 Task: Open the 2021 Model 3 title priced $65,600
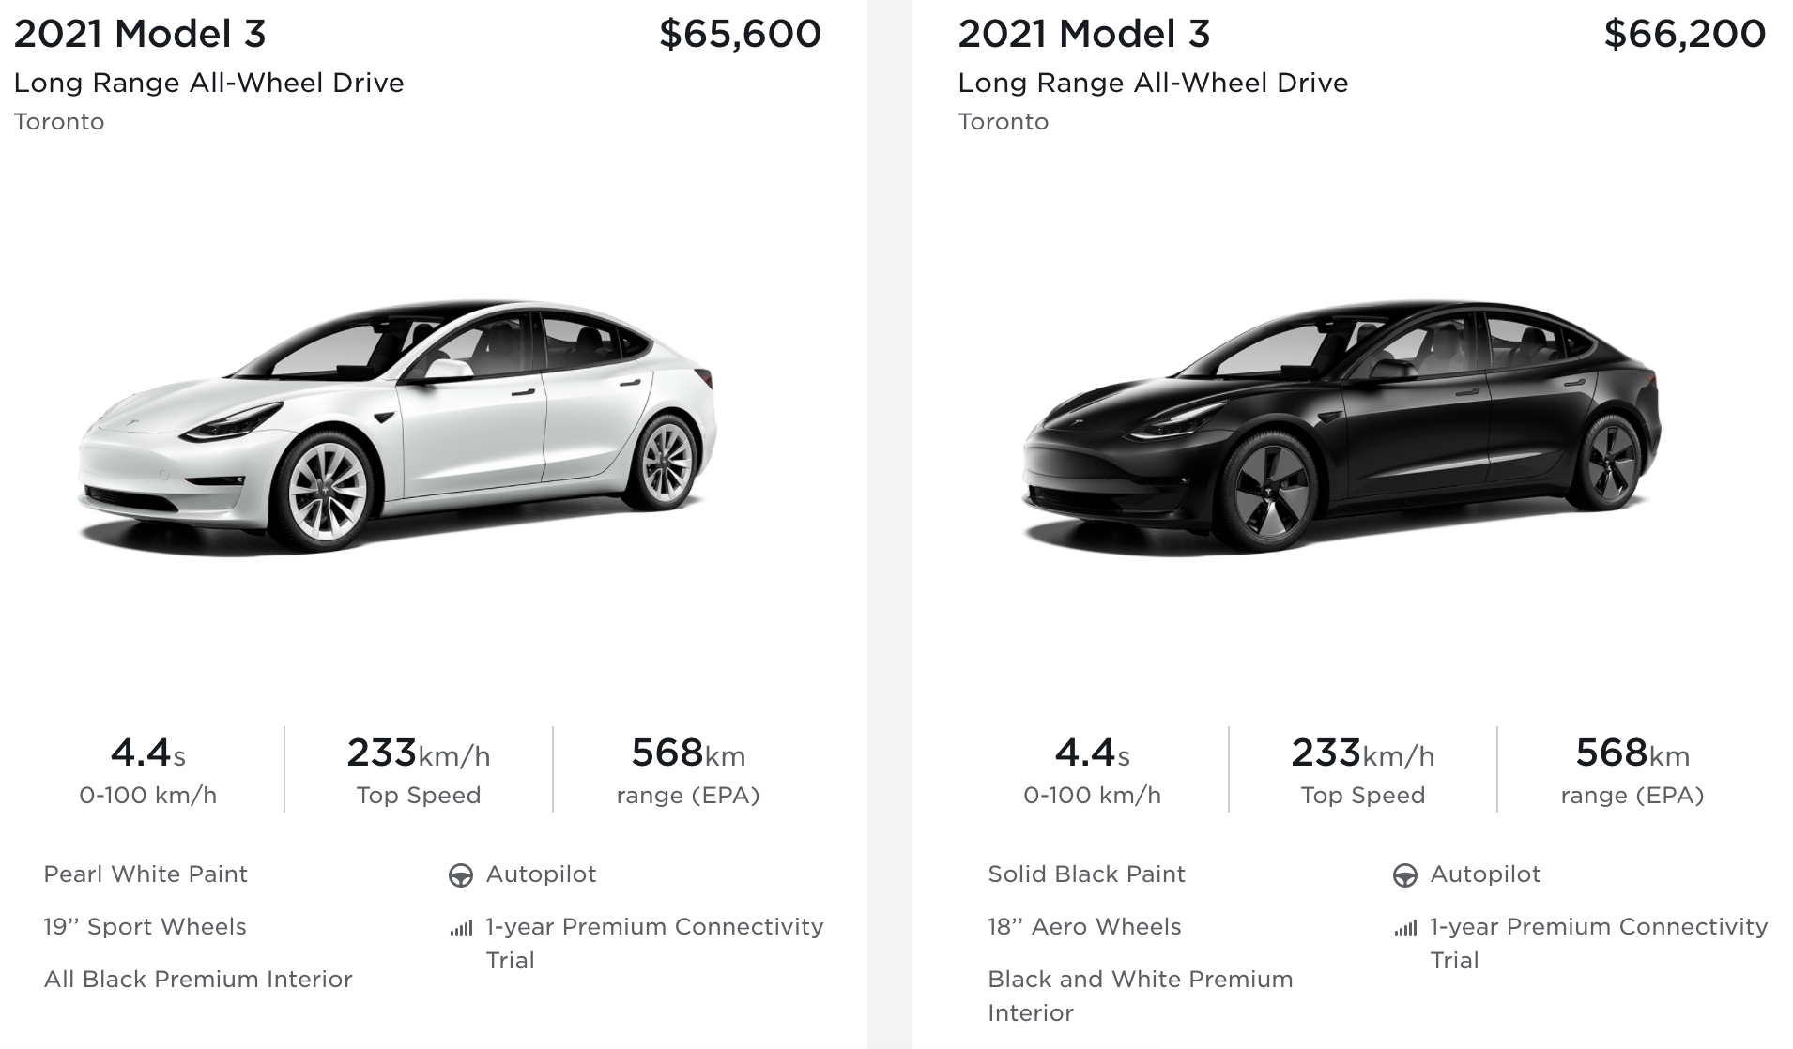click(x=140, y=35)
